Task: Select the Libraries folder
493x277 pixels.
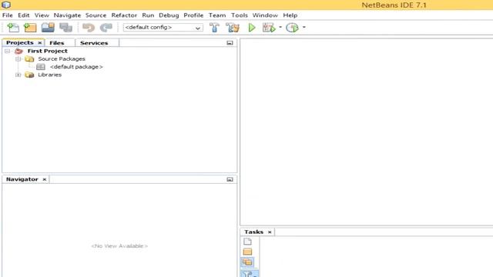Action: pos(49,75)
